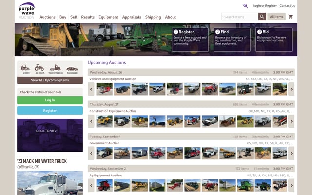The image size is (312, 195).
Task: Click the Find step box in banner
Action: pyautogui.click(x=232, y=39)
